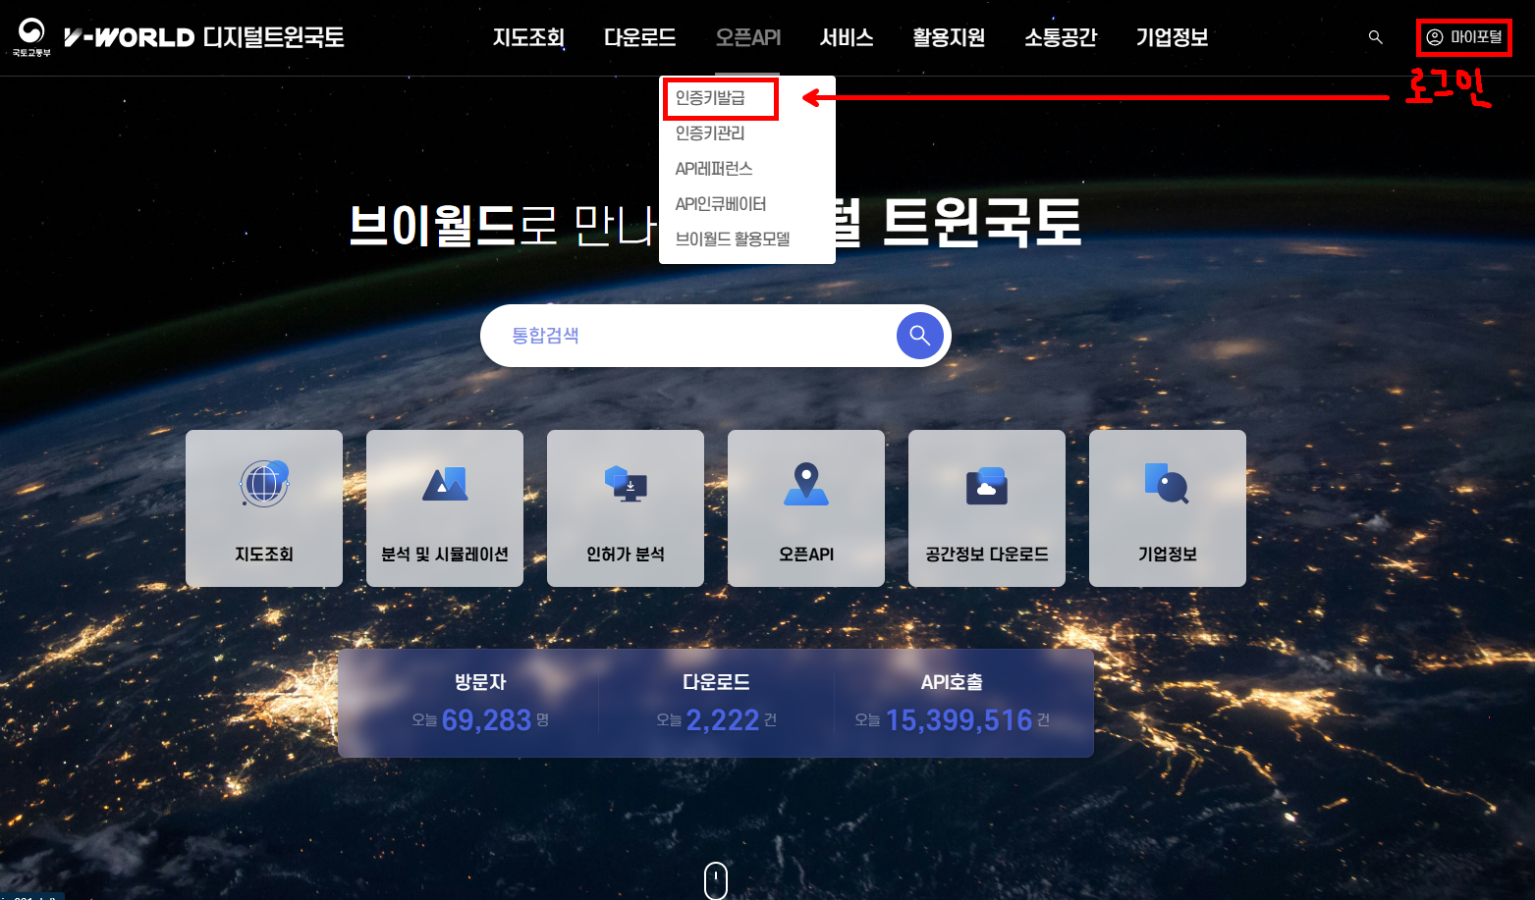Click the 국토교통부 ministry emblem
The width and height of the screenshot is (1535, 900).
pyautogui.click(x=31, y=38)
